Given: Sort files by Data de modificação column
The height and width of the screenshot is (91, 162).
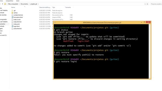Looking at the screenshot, I should 45,7.
